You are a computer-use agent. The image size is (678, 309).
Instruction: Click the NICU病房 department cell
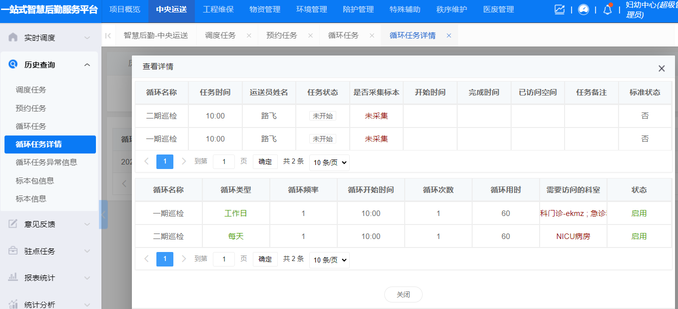pyautogui.click(x=573, y=236)
